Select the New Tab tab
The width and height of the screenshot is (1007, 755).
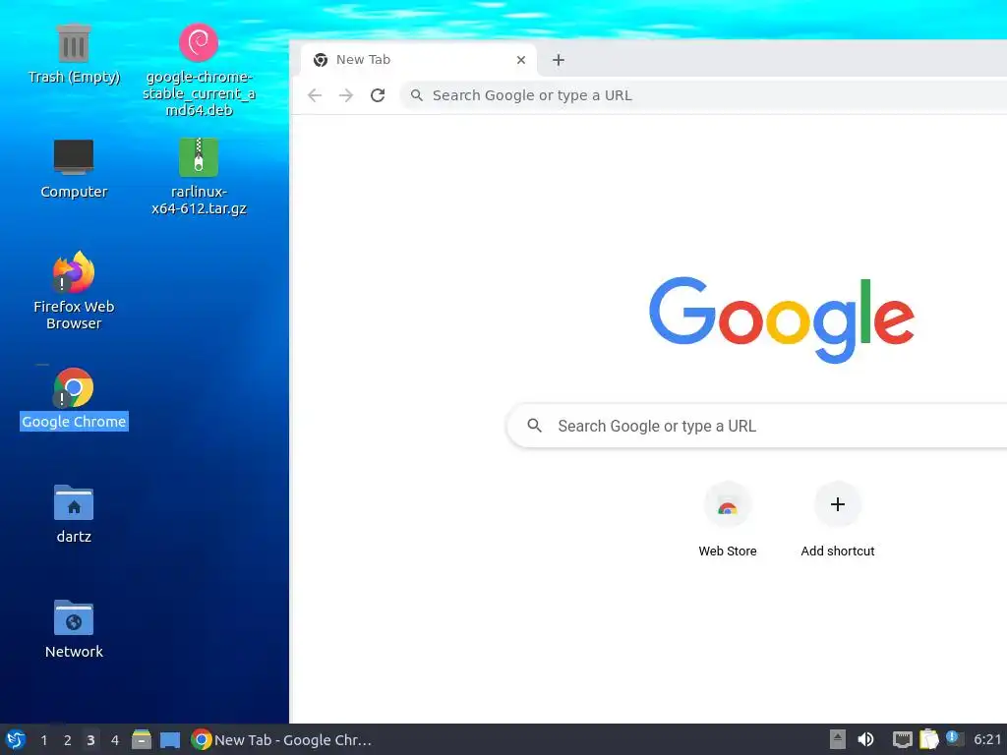(417, 60)
